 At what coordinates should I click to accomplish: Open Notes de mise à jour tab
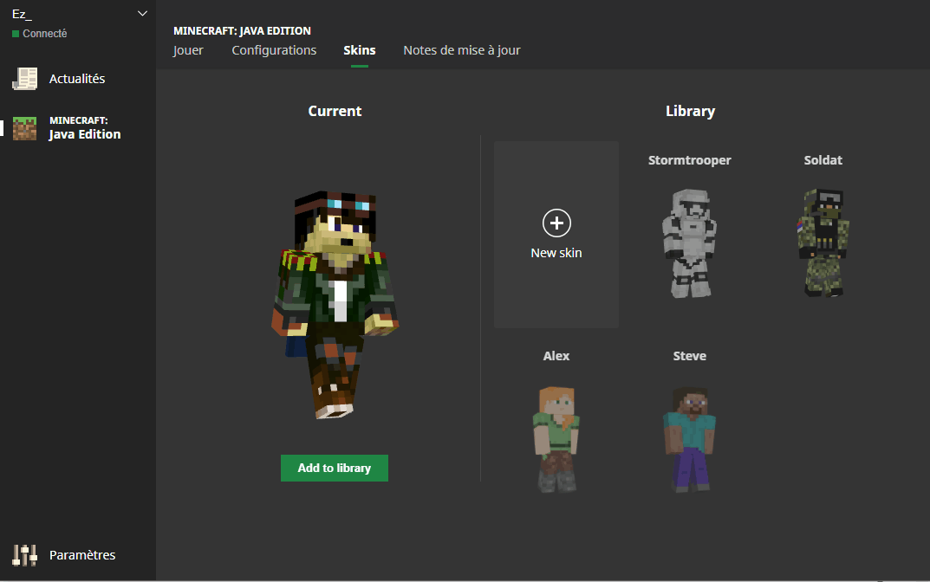coord(461,50)
